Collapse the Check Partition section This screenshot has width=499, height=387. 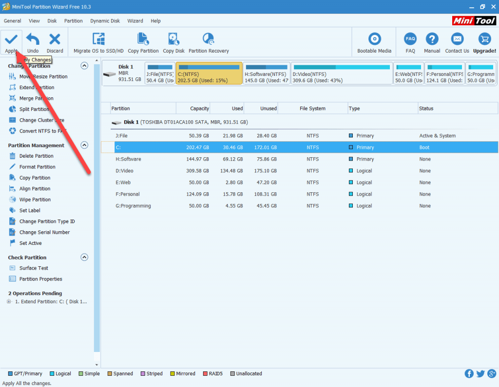[84, 257]
